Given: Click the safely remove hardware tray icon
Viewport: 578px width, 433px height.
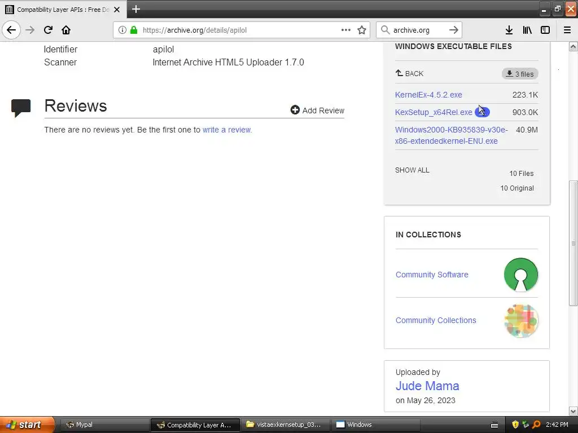Looking at the screenshot, I should coord(526,425).
